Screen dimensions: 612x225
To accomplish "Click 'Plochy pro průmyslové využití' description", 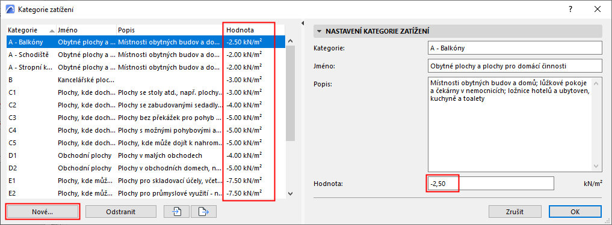I will click(x=170, y=193).
